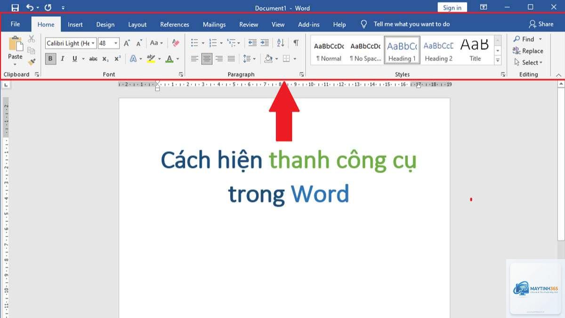Click the Bullets list icon
This screenshot has height=318, width=565.
pos(194,43)
